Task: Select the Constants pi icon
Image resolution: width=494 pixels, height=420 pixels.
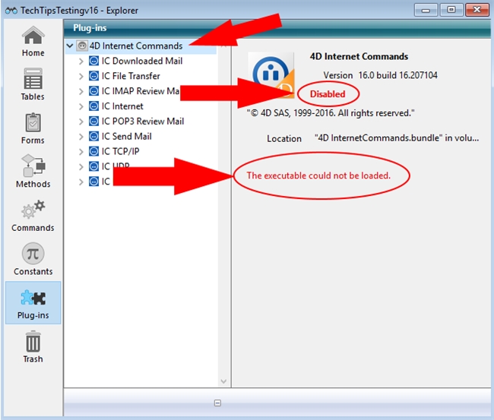Action: [x=33, y=254]
